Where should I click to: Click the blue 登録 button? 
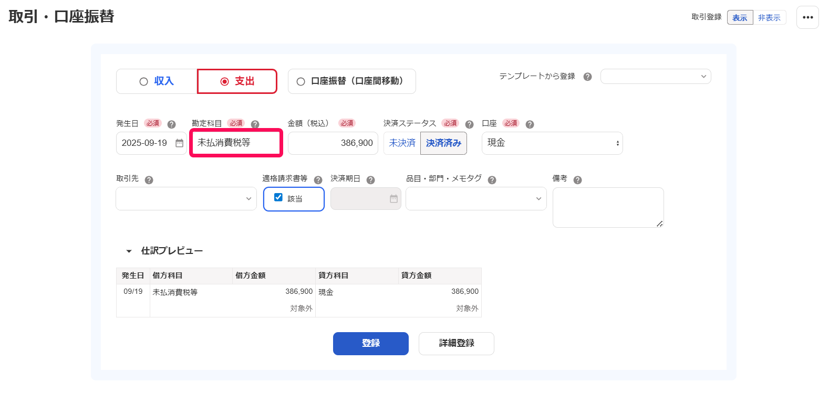click(371, 344)
